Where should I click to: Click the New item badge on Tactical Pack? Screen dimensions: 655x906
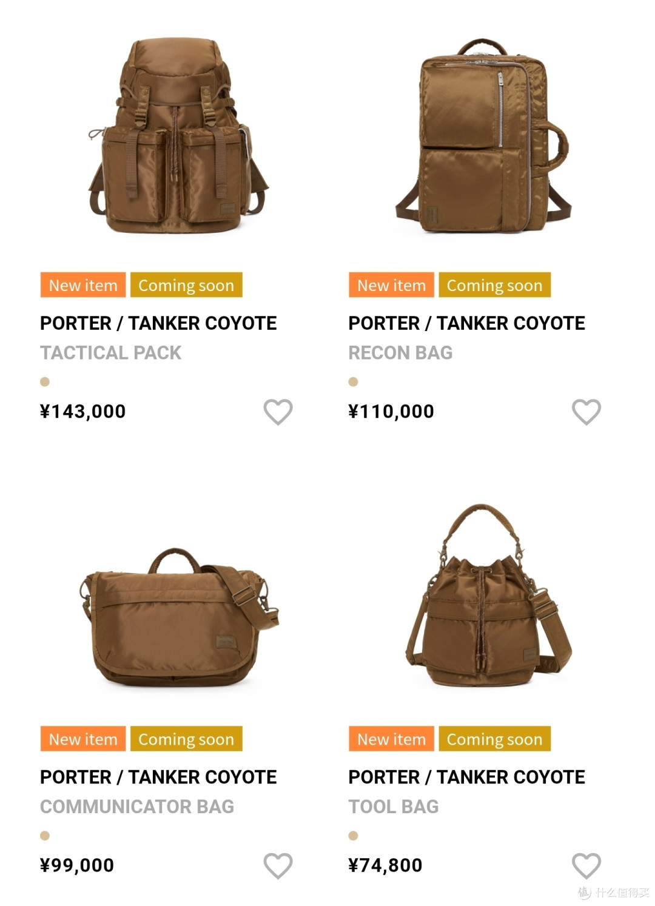[83, 285]
